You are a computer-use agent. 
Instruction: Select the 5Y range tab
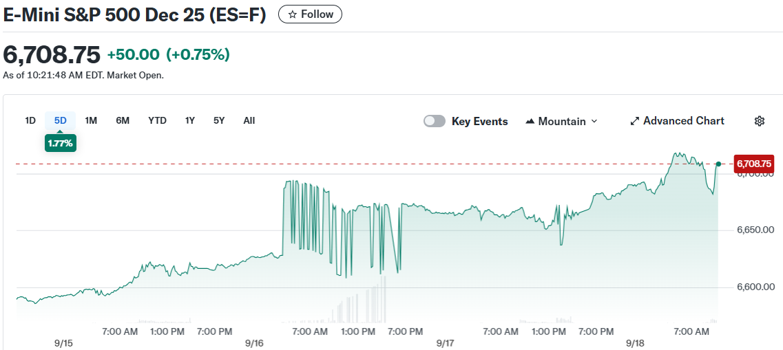click(x=219, y=120)
